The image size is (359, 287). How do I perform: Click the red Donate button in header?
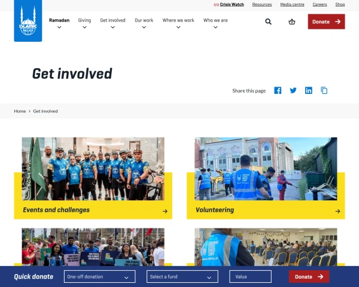tap(326, 22)
